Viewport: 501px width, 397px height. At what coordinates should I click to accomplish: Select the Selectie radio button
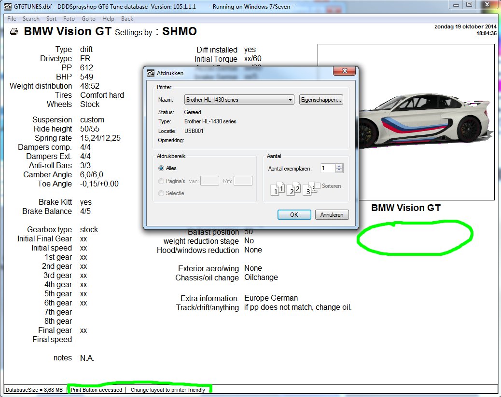click(161, 193)
